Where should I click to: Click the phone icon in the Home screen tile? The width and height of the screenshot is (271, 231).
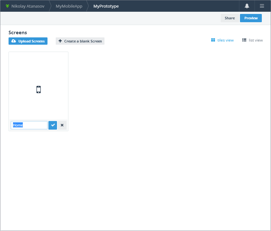tap(39, 89)
